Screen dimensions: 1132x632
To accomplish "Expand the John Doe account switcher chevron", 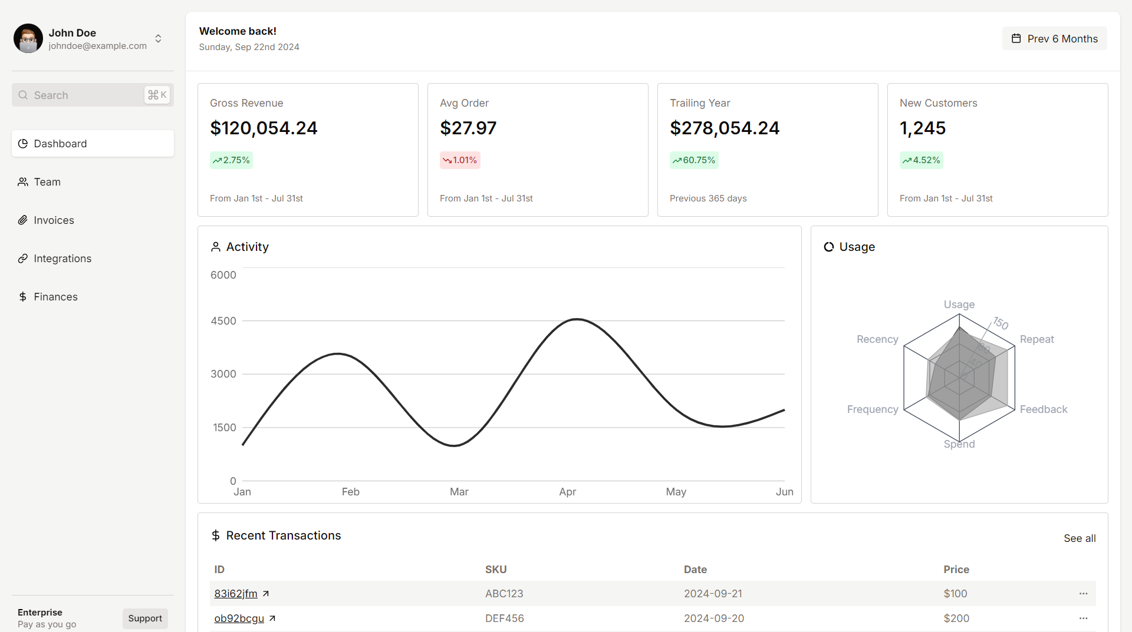I will pyautogui.click(x=158, y=38).
